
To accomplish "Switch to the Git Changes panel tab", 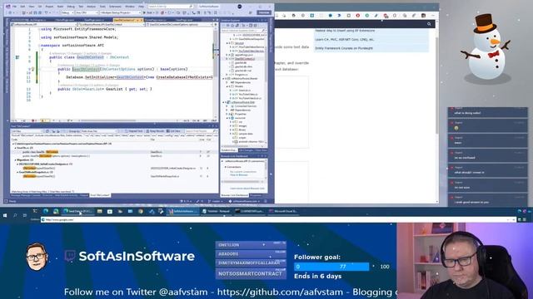I will pyautogui.click(x=246, y=150).
